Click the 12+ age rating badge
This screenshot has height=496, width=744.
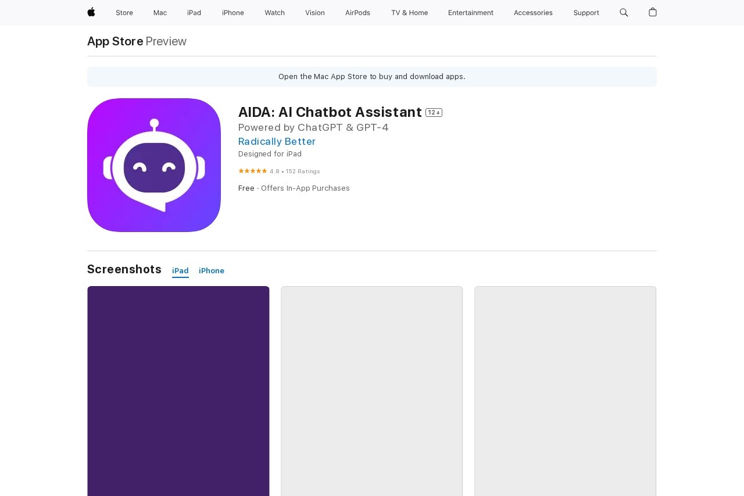coord(434,113)
